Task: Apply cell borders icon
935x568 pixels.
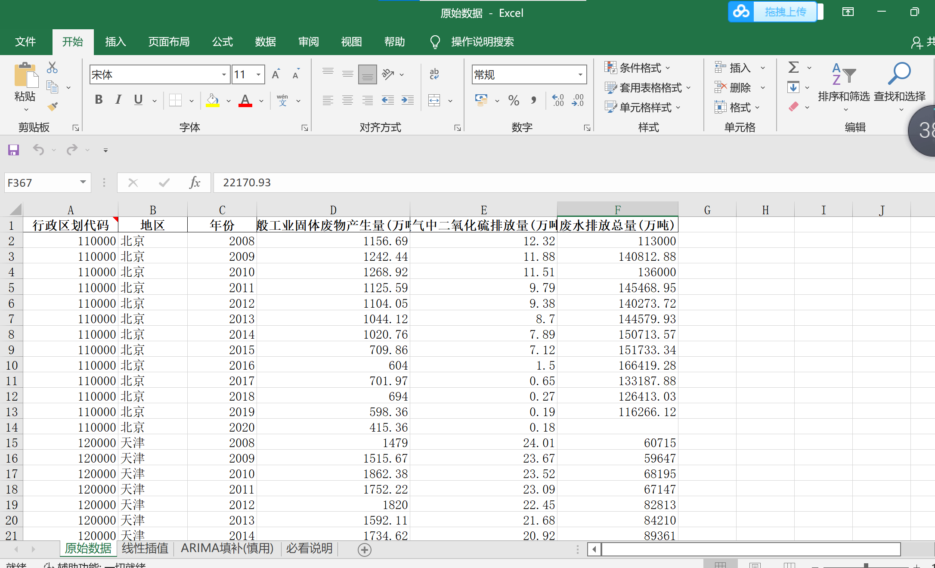Action: pos(175,100)
